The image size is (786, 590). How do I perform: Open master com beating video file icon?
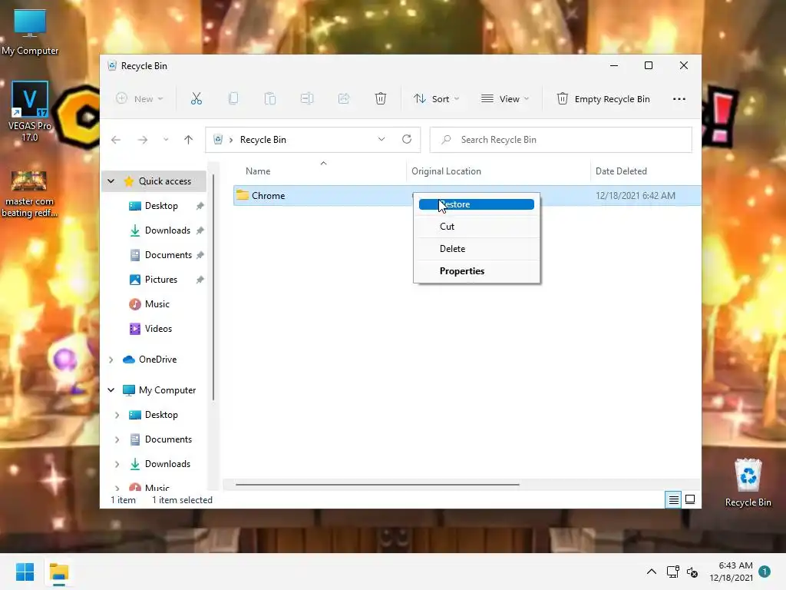(x=30, y=194)
